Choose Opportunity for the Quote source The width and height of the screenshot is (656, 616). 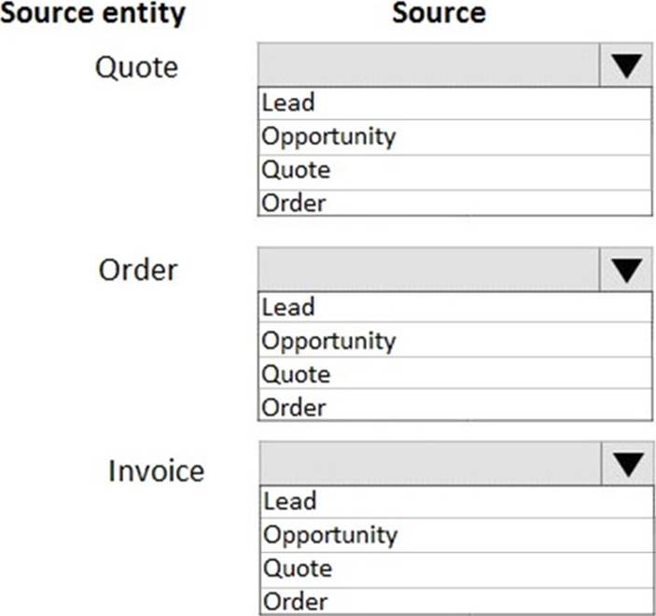[x=454, y=136]
